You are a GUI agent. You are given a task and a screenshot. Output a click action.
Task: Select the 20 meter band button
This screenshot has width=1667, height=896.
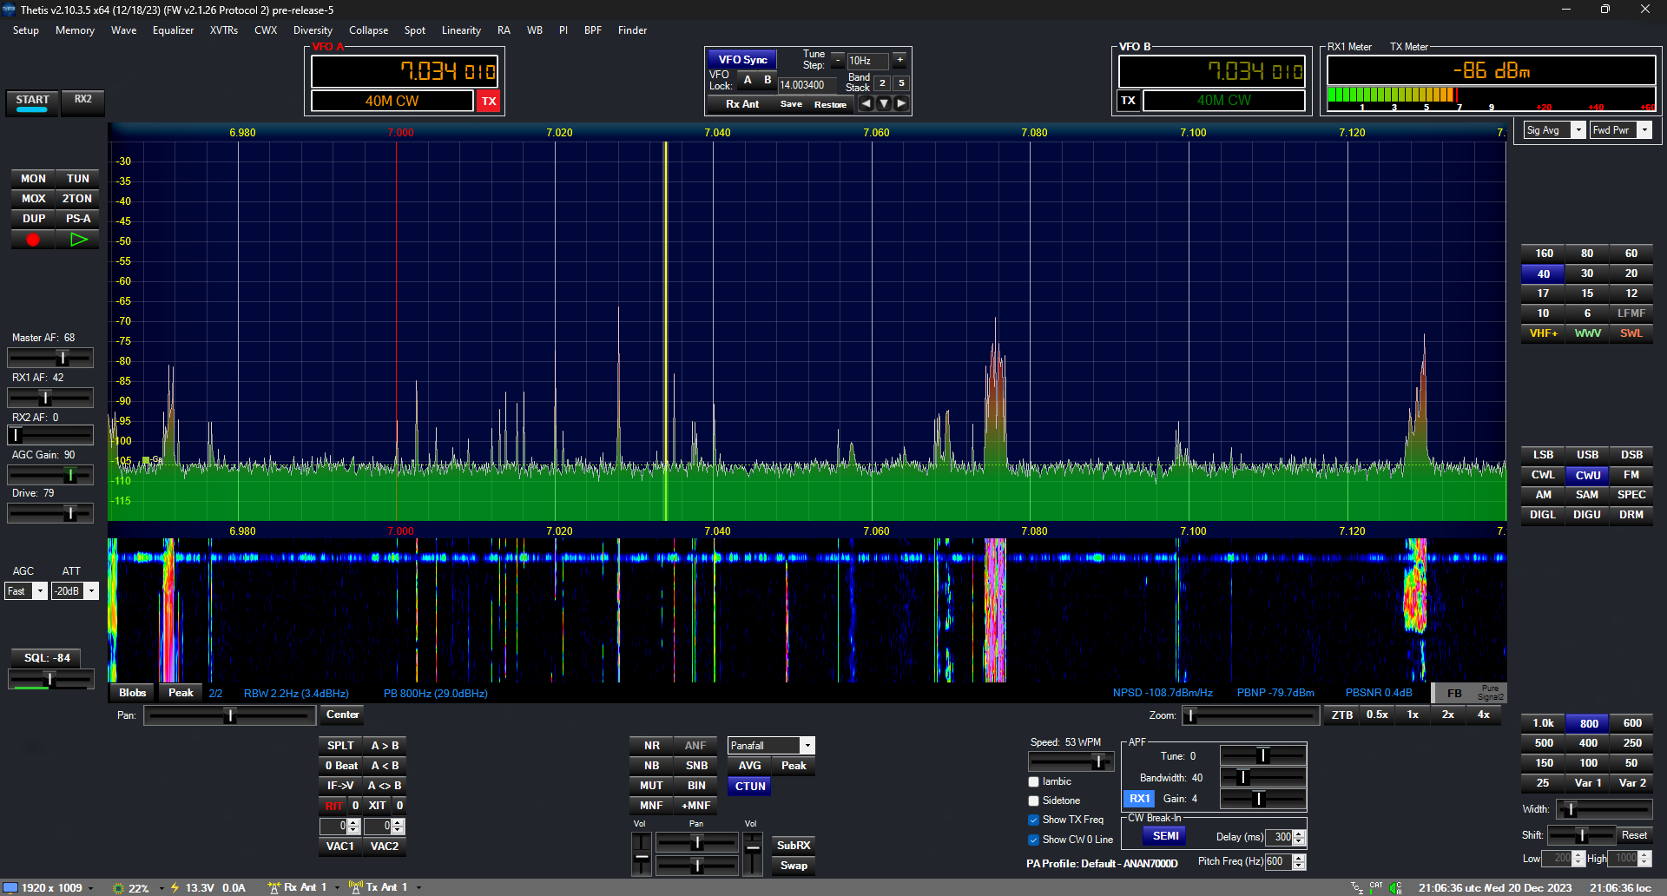click(1631, 273)
